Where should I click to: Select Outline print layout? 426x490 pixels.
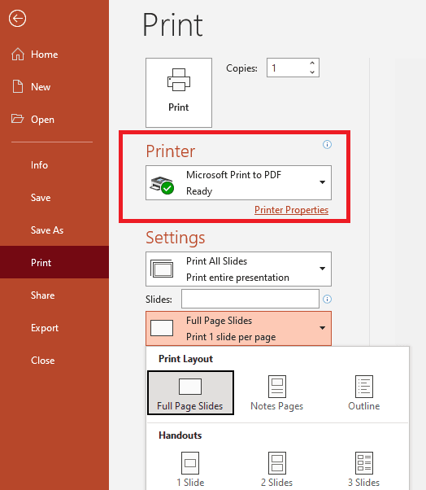coord(364,393)
